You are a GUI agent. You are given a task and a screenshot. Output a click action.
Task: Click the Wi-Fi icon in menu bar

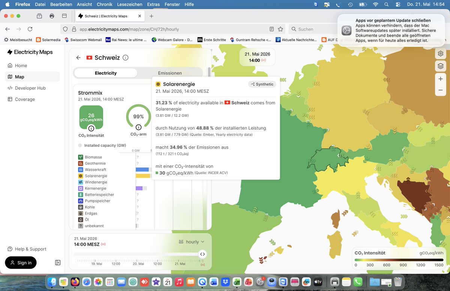click(375, 4)
